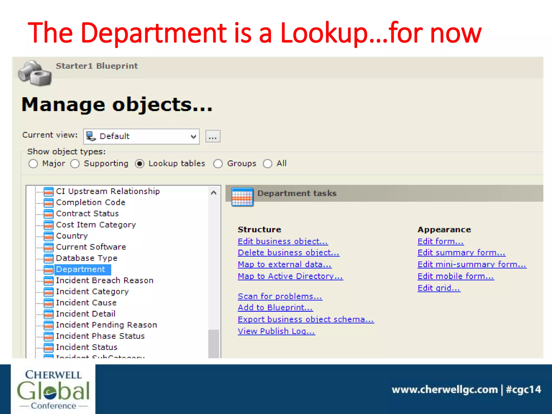Screen dimensions: 552x414
Task: Click the Department row's table icon
Action: click(x=49, y=269)
